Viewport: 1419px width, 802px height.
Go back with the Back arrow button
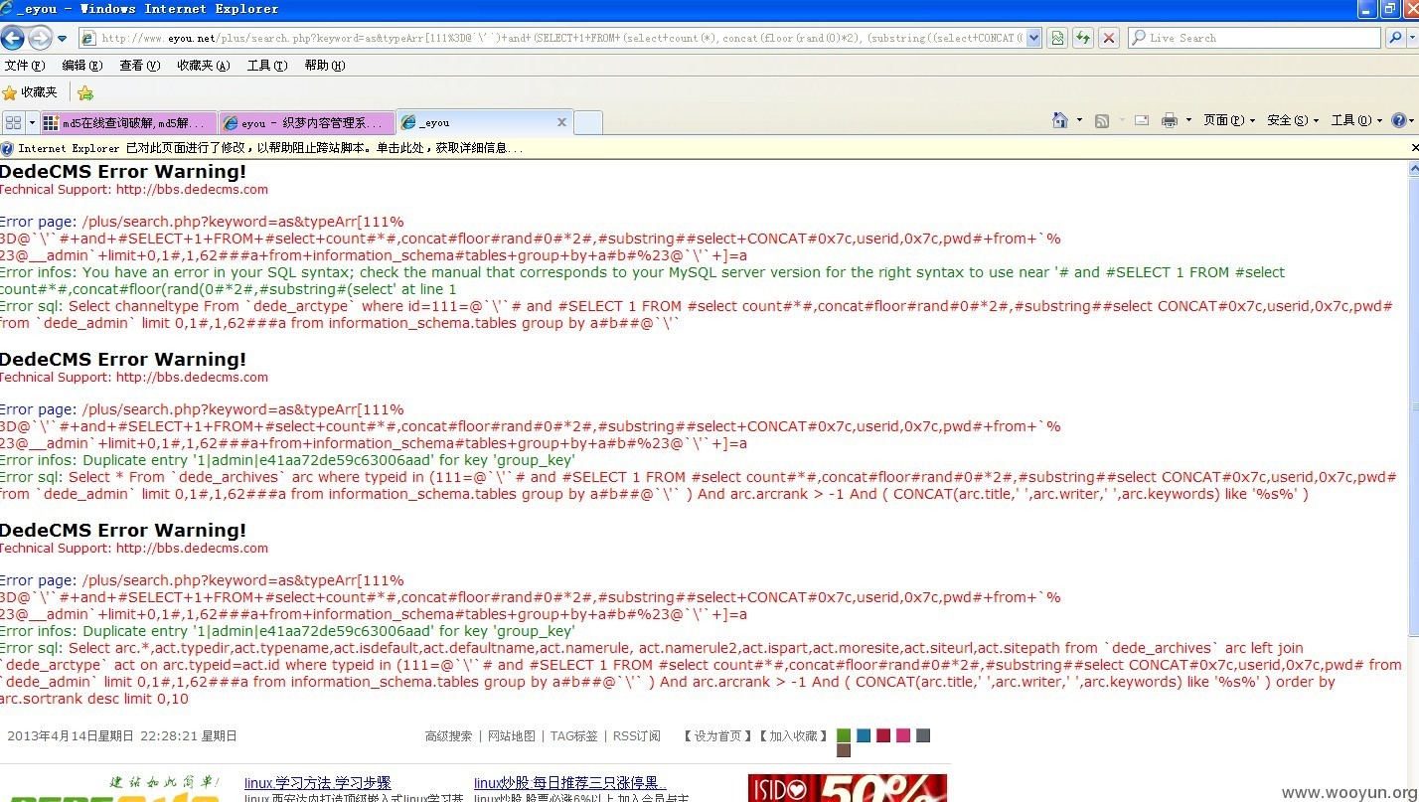tap(13, 38)
